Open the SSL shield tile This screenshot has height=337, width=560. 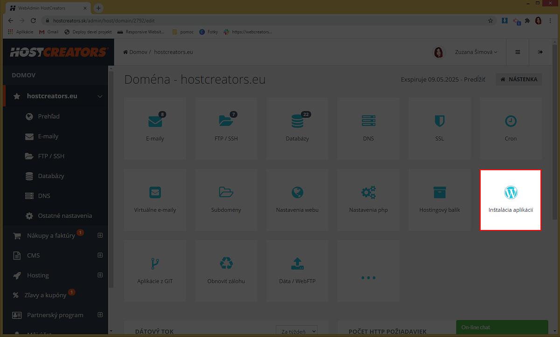pos(440,128)
